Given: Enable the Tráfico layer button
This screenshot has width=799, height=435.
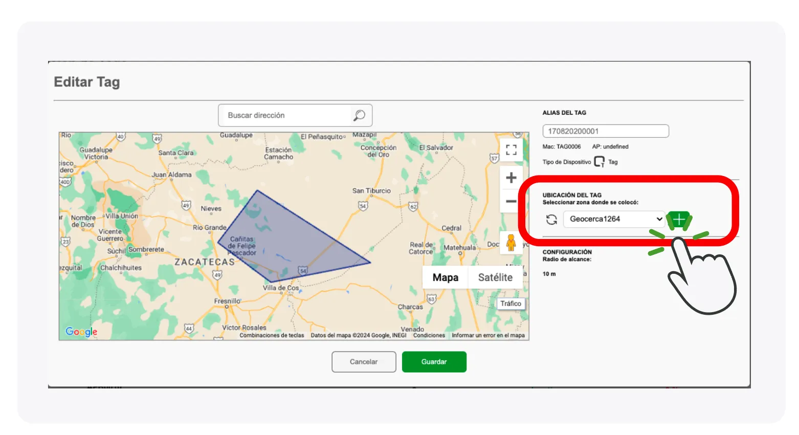Looking at the screenshot, I should (511, 303).
